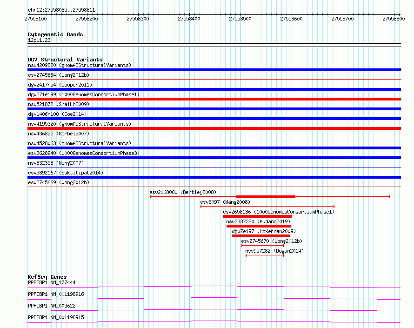Click ruler position 27558600
The height and width of the screenshot is (328, 414).
pyautogui.click(x=292, y=19)
